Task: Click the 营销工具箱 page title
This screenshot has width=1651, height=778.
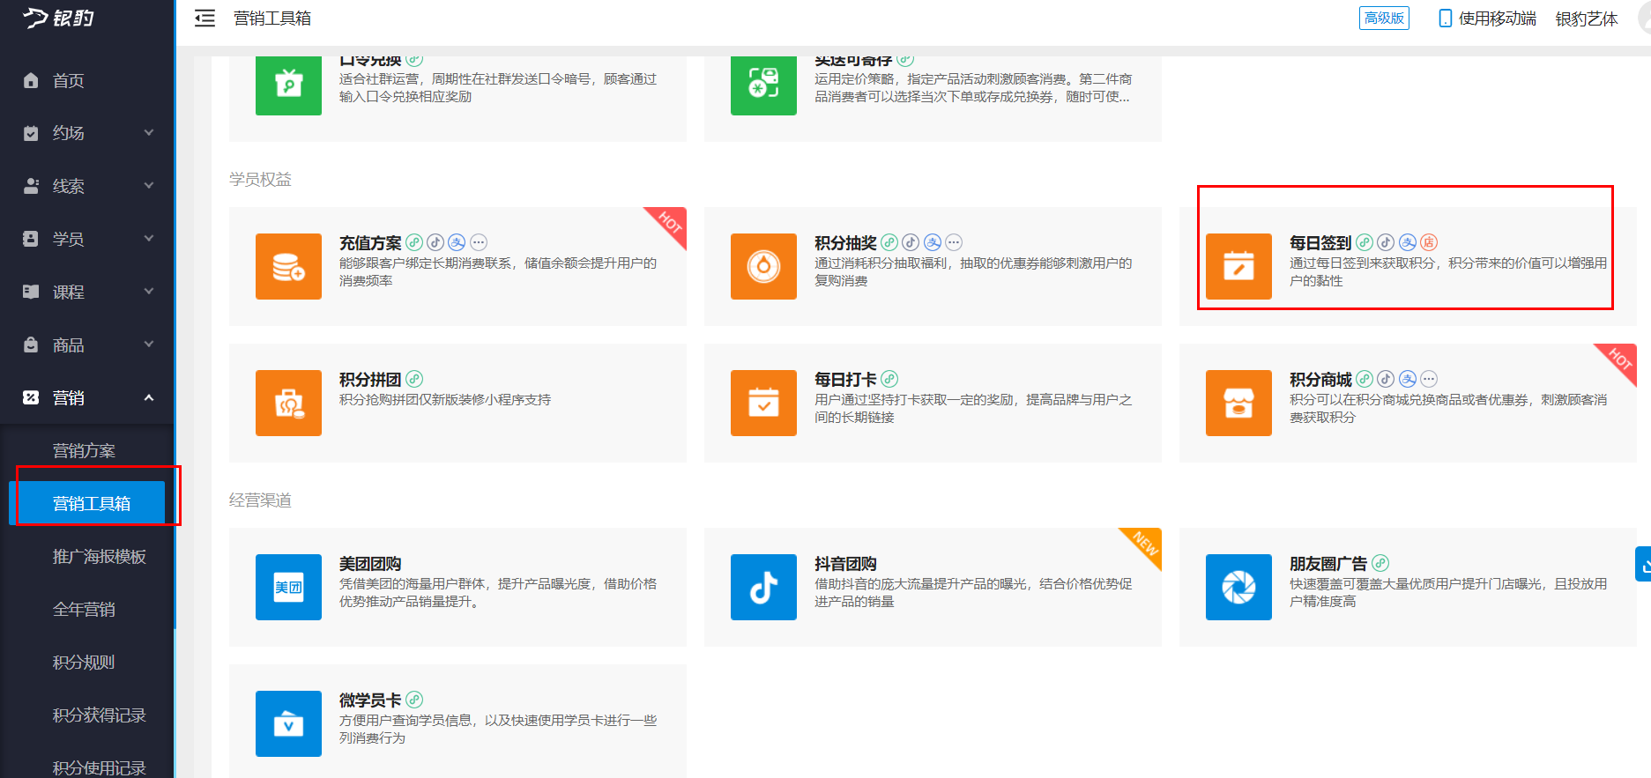Action: click(x=271, y=19)
